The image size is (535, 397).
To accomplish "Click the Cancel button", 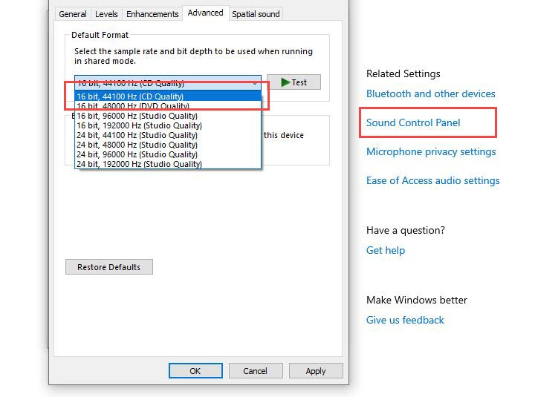I will click(256, 371).
